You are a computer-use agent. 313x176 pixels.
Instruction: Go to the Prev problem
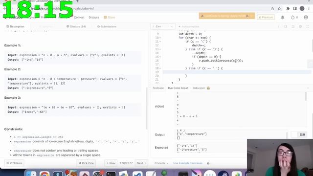point(111,163)
